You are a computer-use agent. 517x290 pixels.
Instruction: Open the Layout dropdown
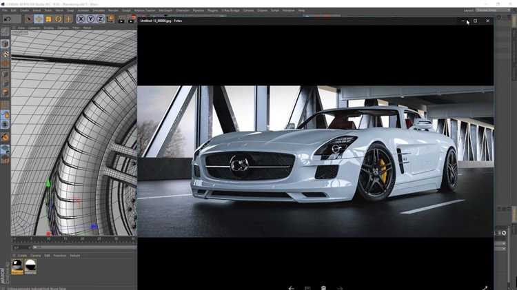click(x=492, y=10)
